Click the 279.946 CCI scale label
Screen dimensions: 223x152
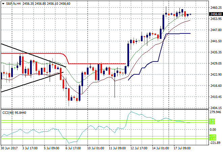pyautogui.click(x=216, y=112)
